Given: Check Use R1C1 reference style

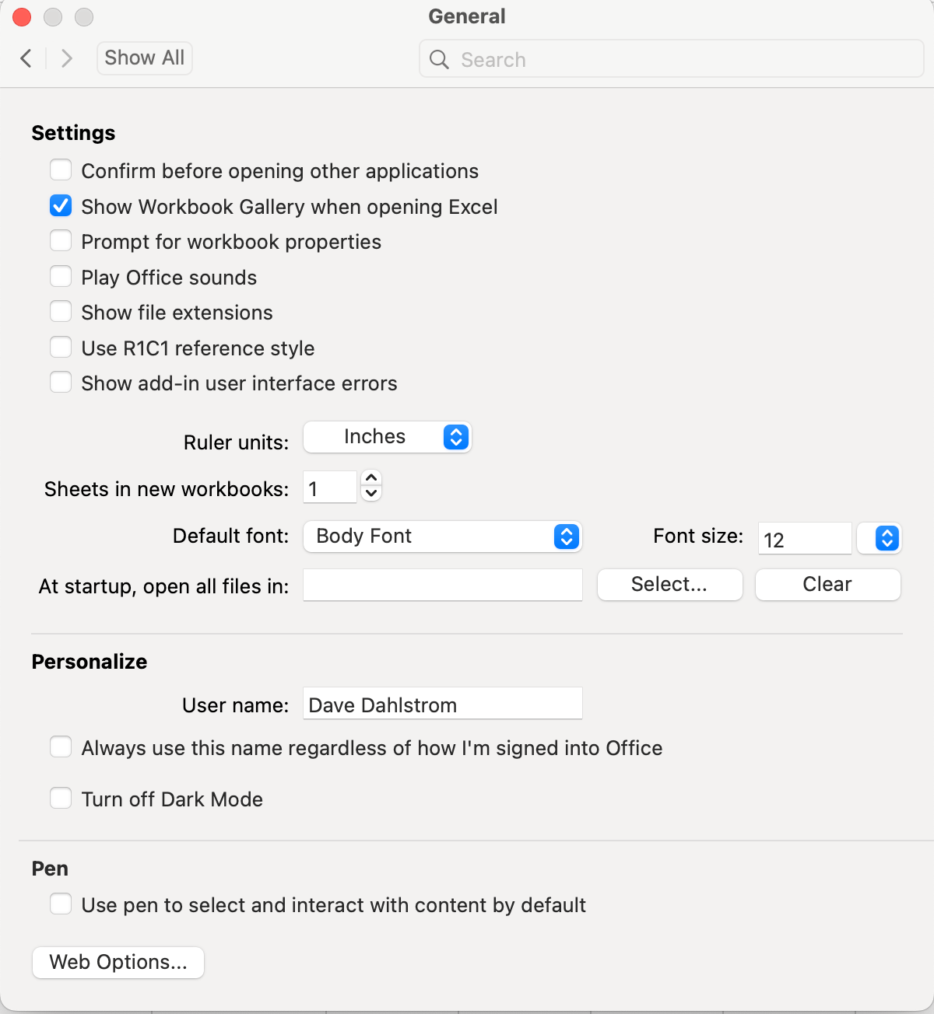Looking at the screenshot, I should tap(61, 347).
